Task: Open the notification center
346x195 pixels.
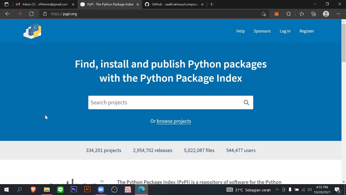Action: tap(337, 190)
